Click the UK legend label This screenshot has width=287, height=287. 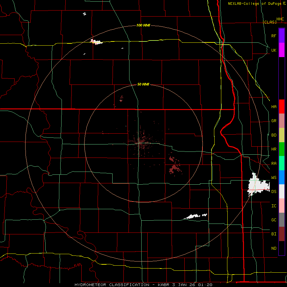click(274, 50)
